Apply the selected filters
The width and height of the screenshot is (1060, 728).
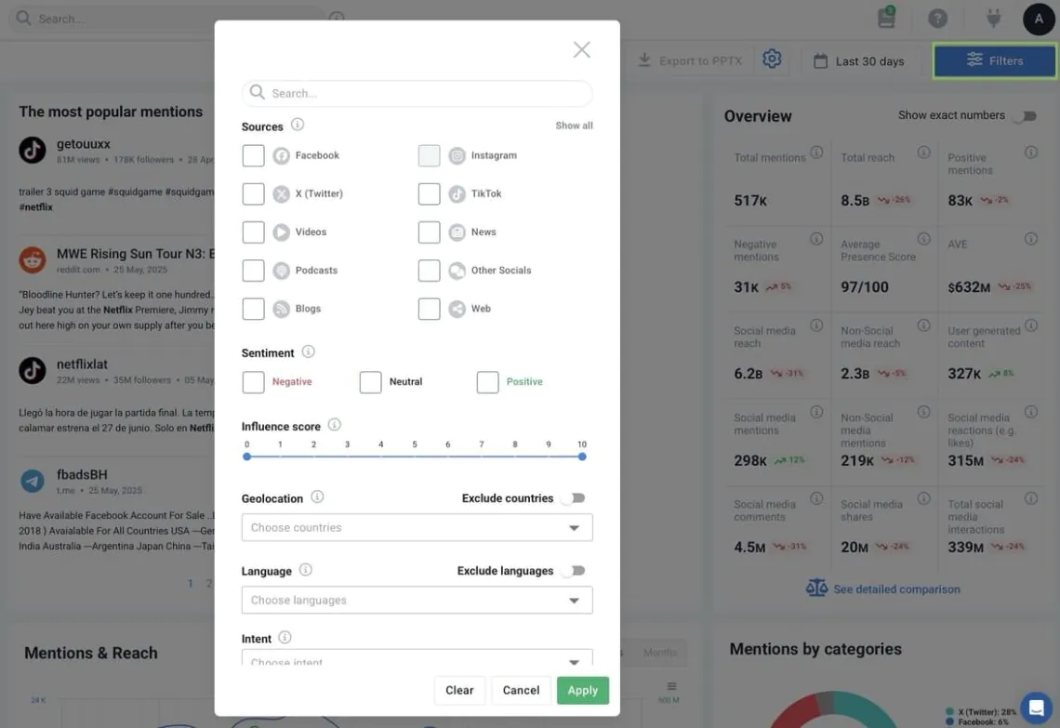tap(583, 690)
